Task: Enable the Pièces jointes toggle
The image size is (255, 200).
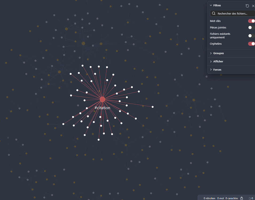Action: click(252, 27)
